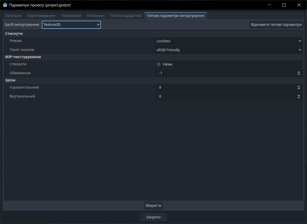Click spinner arrows on Горизонтальний field

299,88
